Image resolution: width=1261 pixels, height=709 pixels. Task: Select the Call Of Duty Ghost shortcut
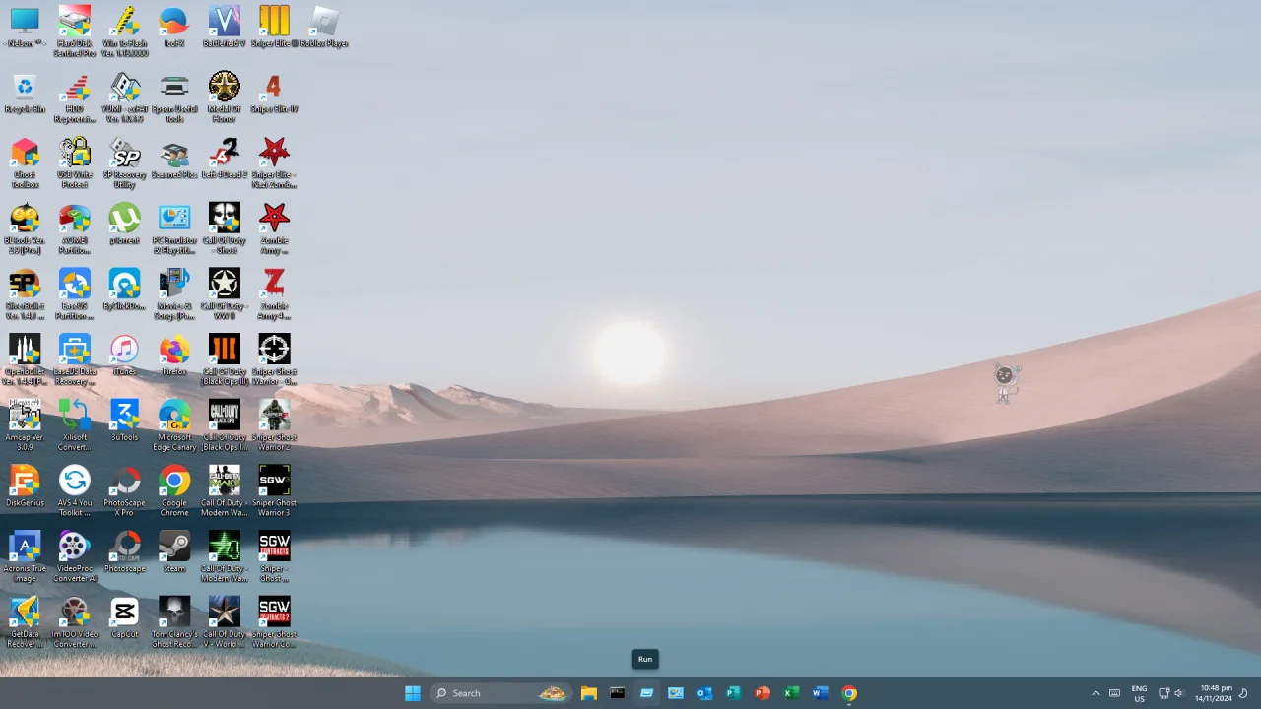tap(225, 228)
